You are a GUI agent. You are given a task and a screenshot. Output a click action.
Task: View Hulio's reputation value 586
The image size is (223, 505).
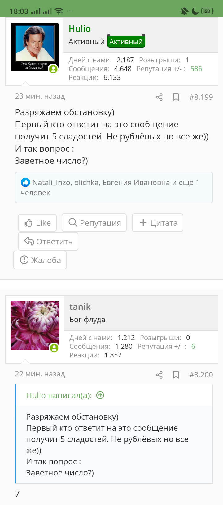(x=196, y=69)
